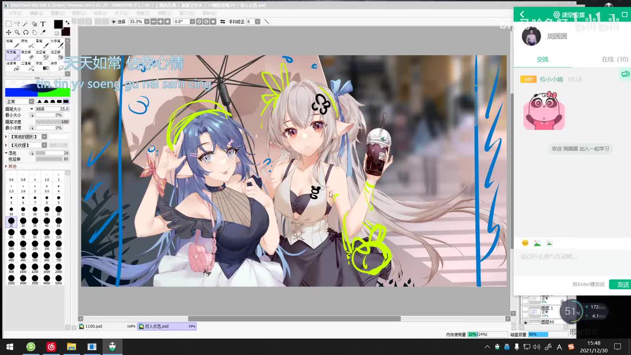
Task: Switch to the 双人示范.psd document tab
Action: coord(167,326)
